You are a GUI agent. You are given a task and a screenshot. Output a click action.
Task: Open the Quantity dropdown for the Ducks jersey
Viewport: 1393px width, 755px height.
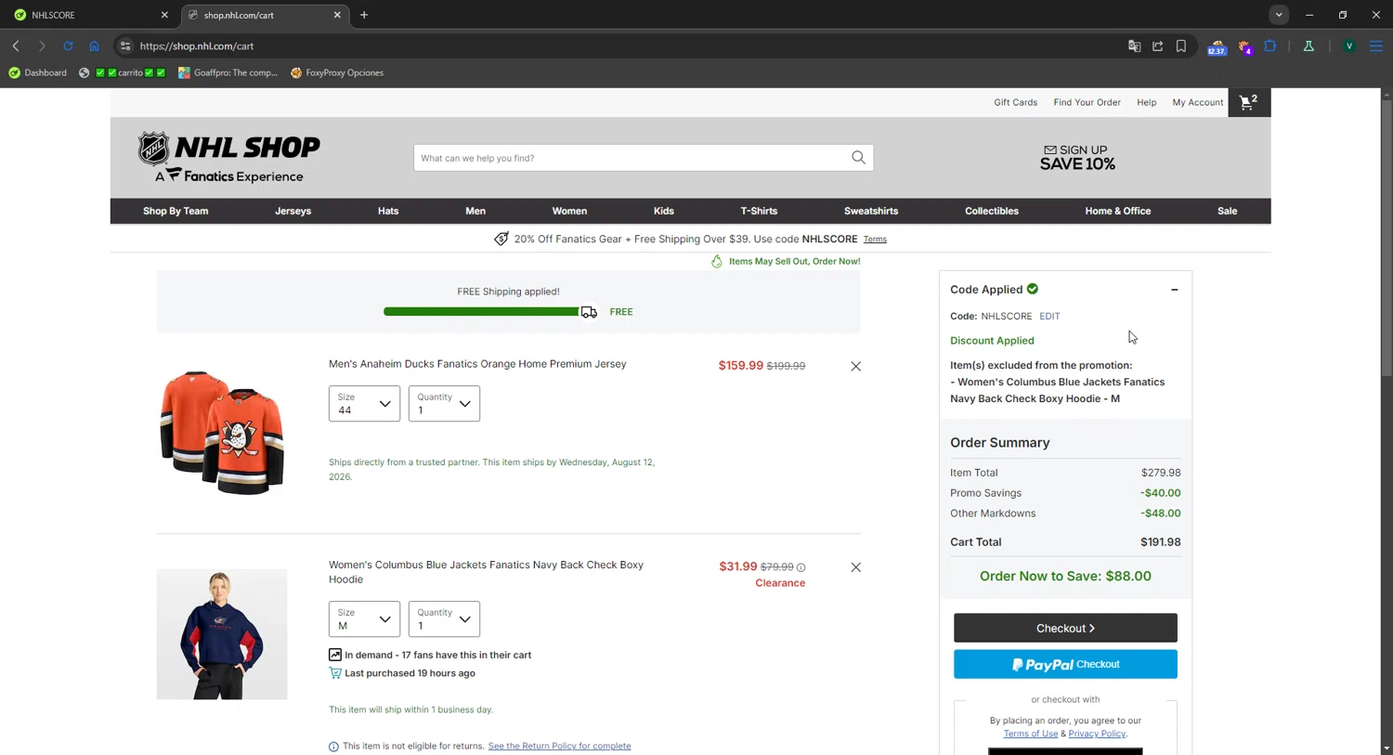(444, 404)
